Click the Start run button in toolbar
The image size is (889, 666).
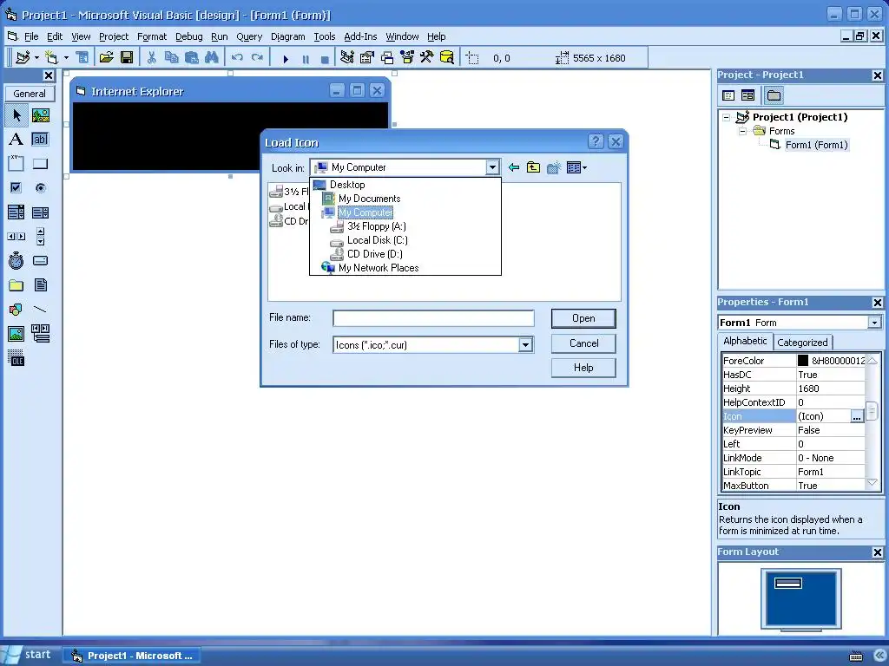[x=286, y=58]
